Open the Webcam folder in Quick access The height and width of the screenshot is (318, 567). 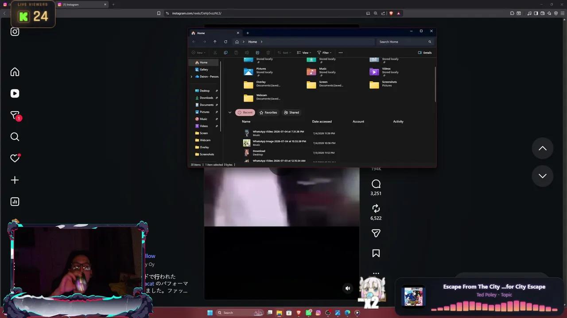[x=261, y=97]
